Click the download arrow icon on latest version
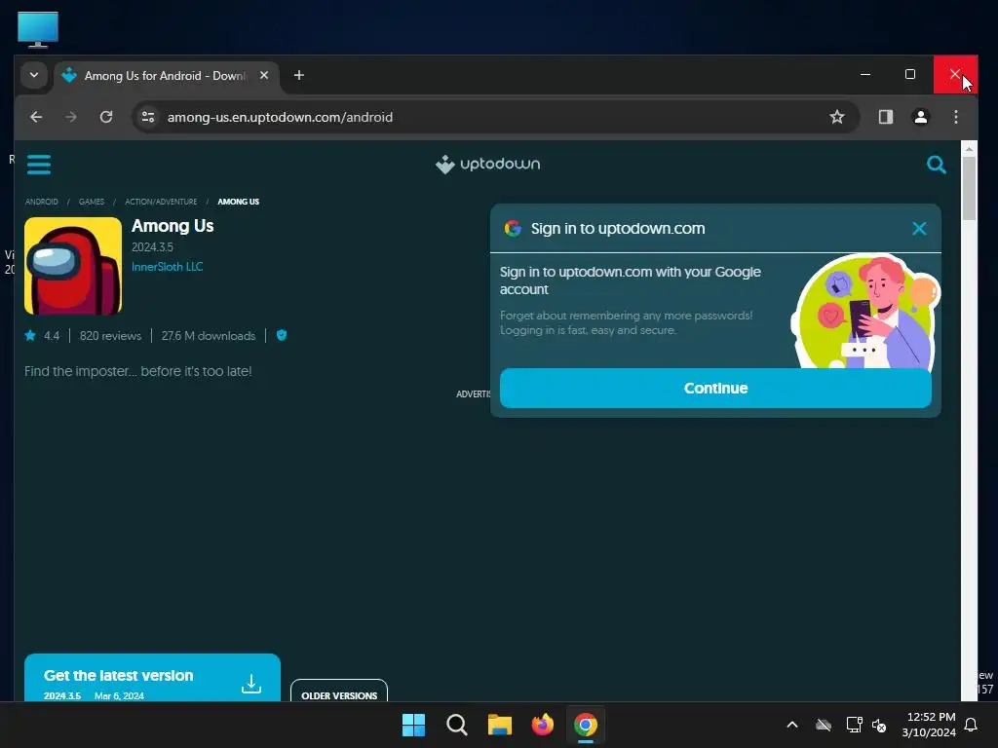This screenshot has width=998, height=748. pos(251,684)
